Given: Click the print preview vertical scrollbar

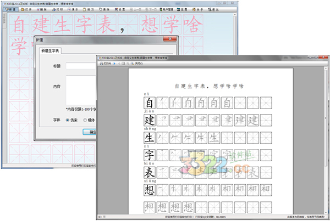Looking at the screenshot, I should pyautogui.click(x=326, y=140).
